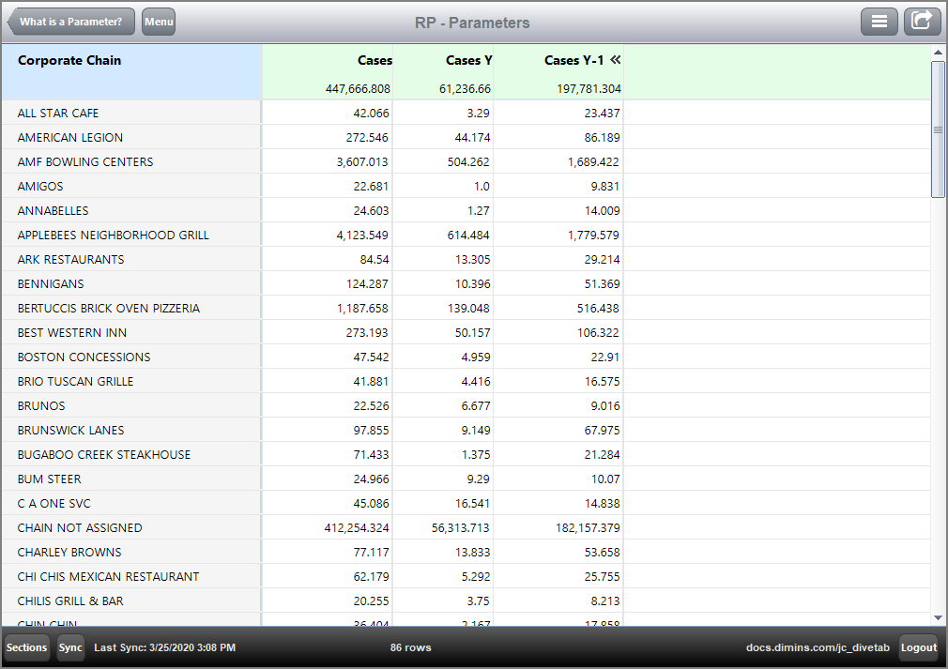Click the share/export icon
The width and height of the screenshot is (948, 669).
tap(922, 21)
